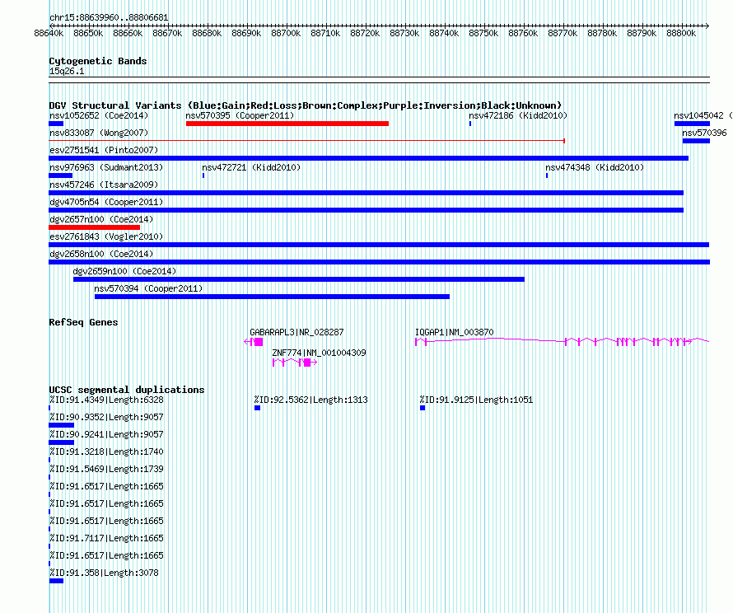Click the %ID:92.5362|Length:1313 label
The width and height of the screenshot is (733, 613).
[310, 400]
